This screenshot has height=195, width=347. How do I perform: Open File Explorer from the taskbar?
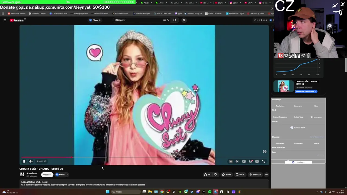[150, 192]
